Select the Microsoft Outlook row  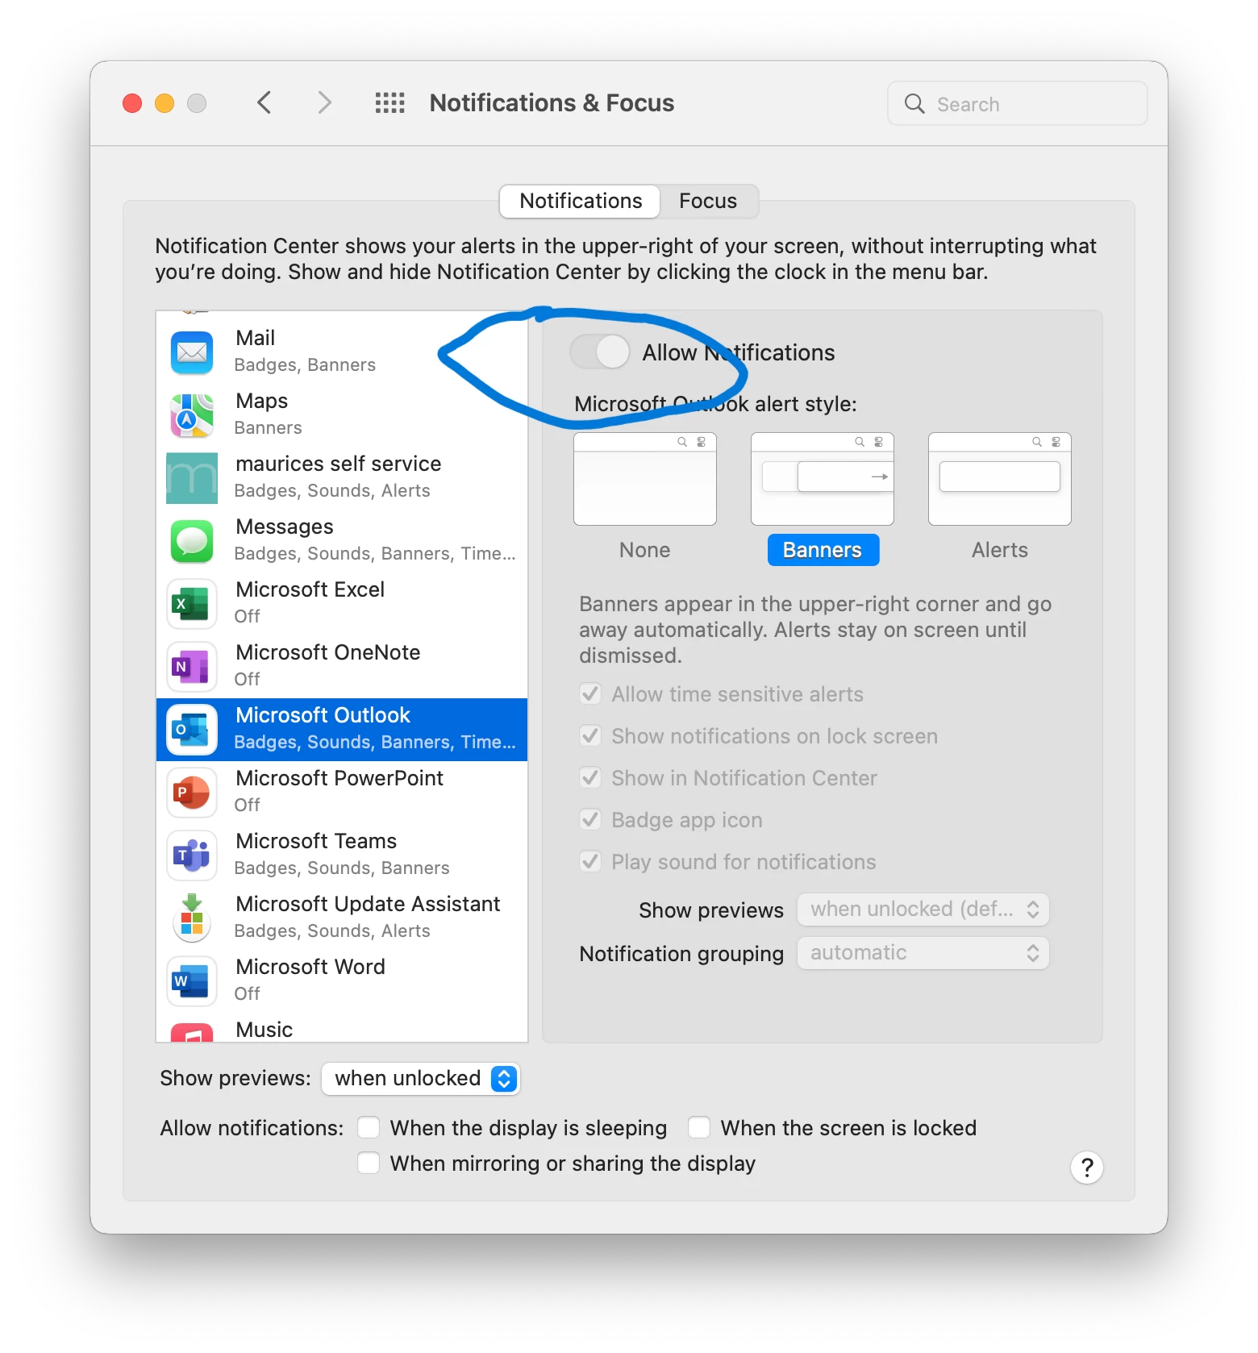[x=342, y=729]
